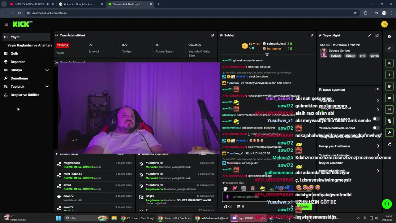Toggle the channel actions widget icon in right sidebar
Screen dimensions: 396x223
[x=389, y=121]
